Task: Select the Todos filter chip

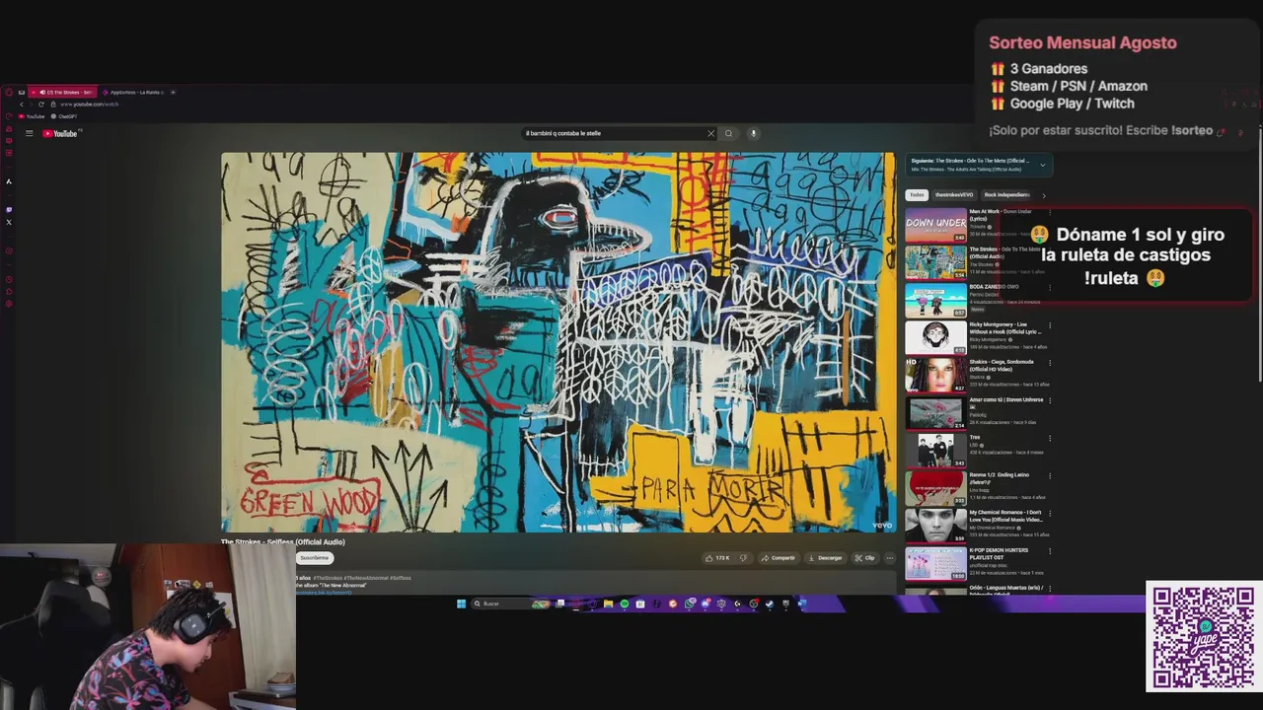Action: (x=917, y=195)
